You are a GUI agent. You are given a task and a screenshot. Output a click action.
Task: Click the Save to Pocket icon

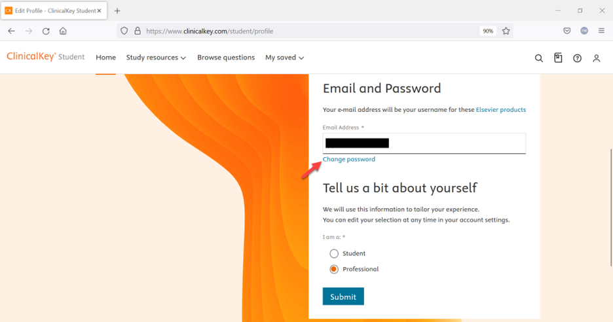[567, 31]
